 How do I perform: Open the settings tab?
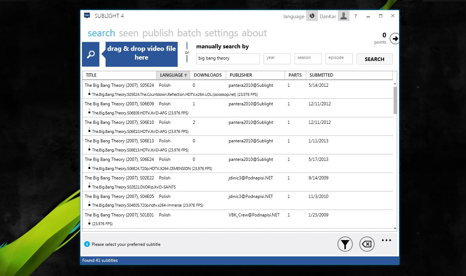(221, 33)
